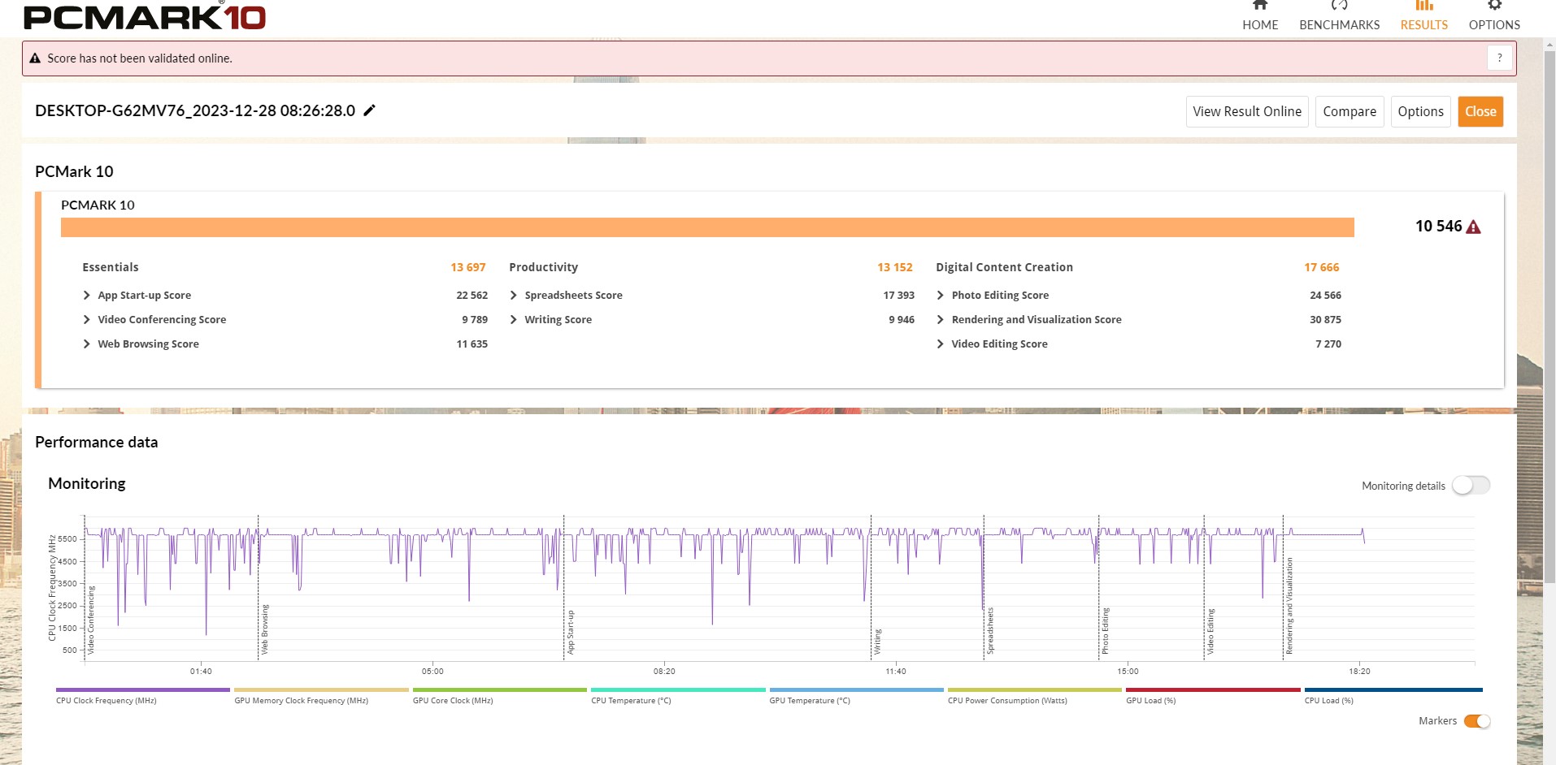Click the Essentials heading
1556x765 pixels.
111,267
